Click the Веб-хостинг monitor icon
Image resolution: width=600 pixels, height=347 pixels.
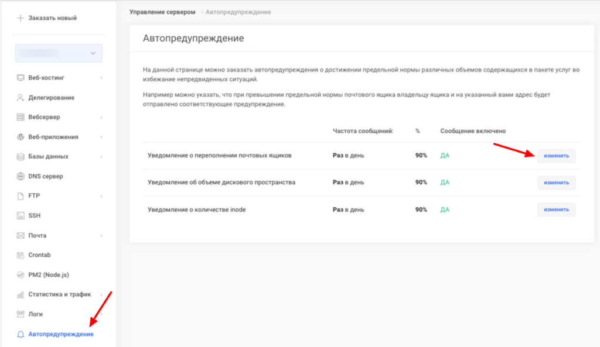pos(21,78)
